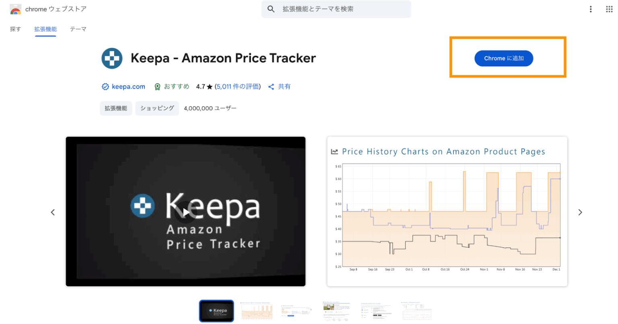Switch to the 探す tab
Viewport: 618px width, 324px height.
15,29
